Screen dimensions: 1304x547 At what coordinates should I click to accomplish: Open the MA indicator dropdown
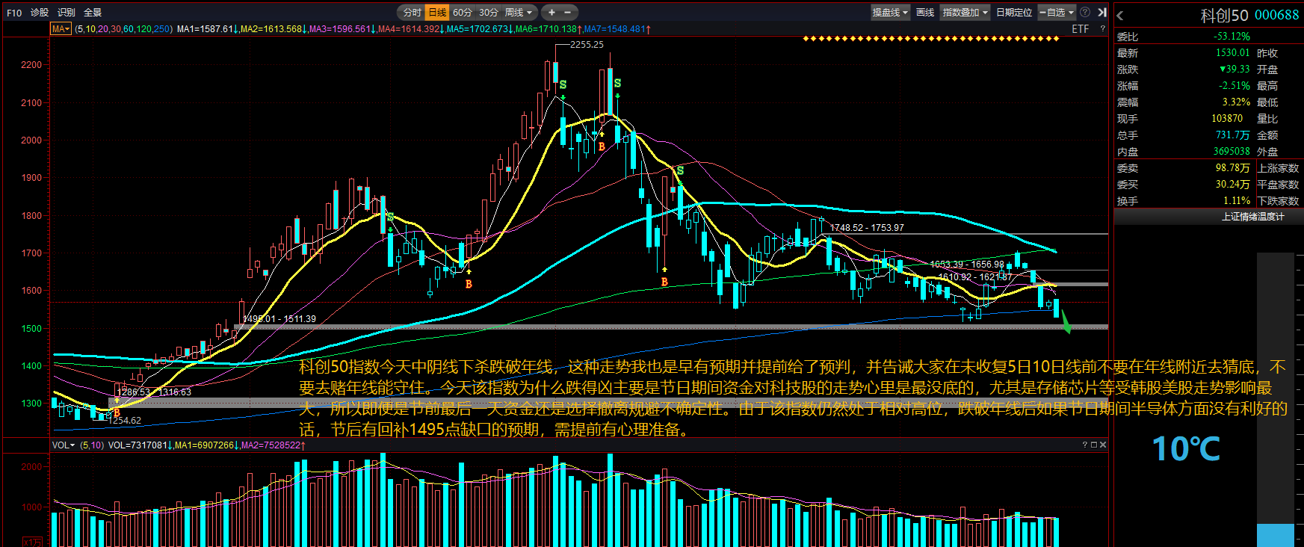click(61, 29)
